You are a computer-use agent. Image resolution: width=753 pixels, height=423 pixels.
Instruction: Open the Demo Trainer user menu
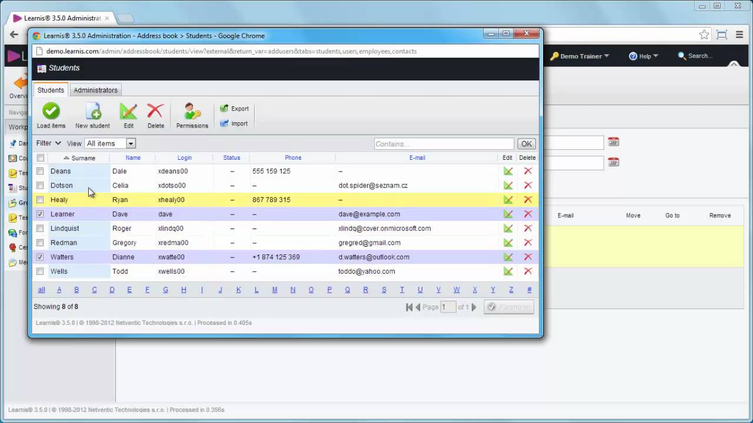pyautogui.click(x=580, y=56)
